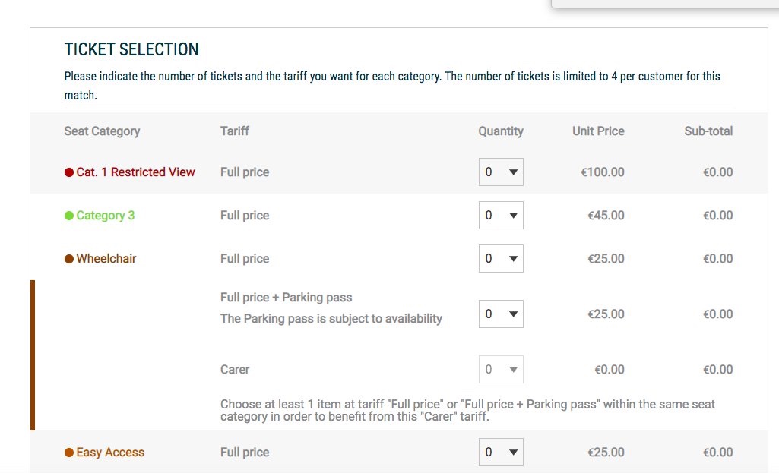Click the Tariff column header
Screen dimensions: 779x473
(235, 131)
